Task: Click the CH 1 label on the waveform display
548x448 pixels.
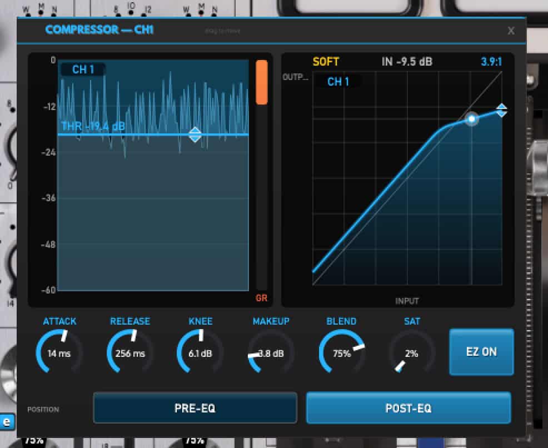Action: click(x=83, y=69)
